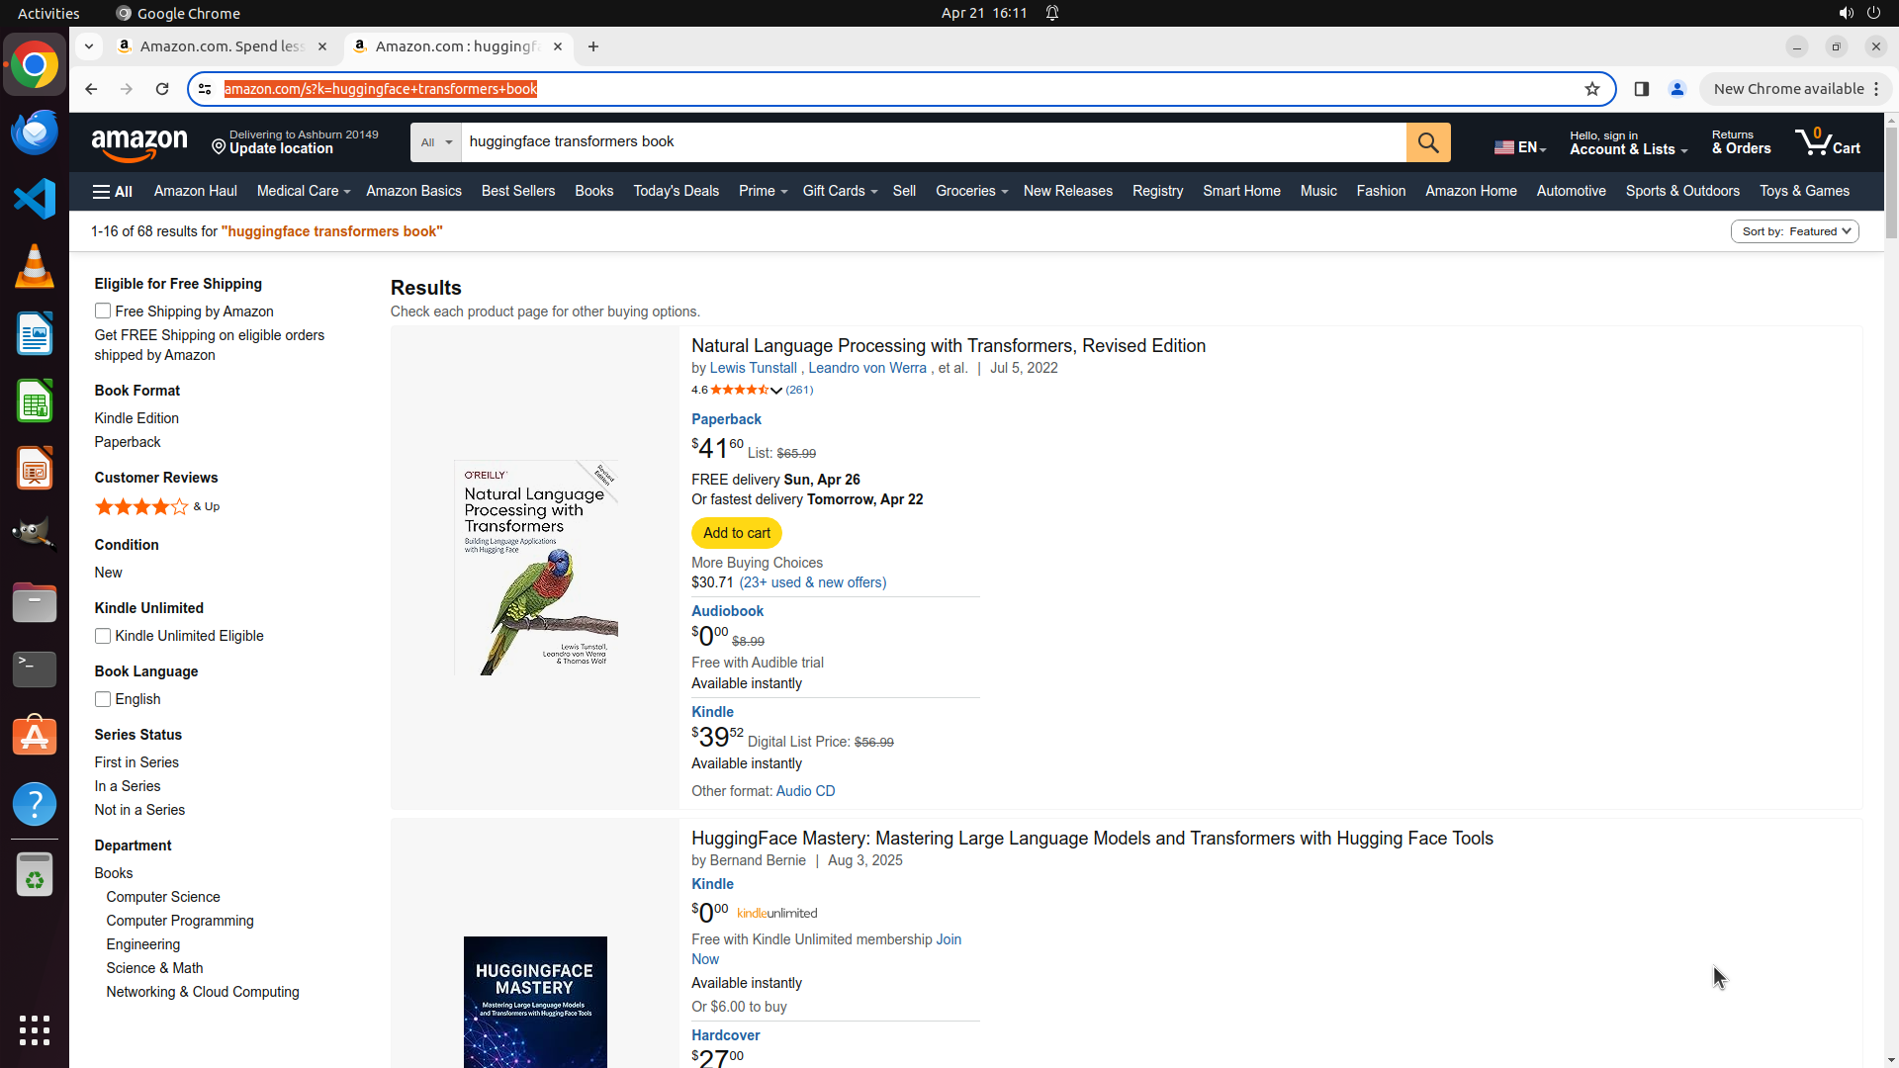Add the Transformers book to cart
Viewport: 1899px width, 1068px height.
[x=736, y=533]
